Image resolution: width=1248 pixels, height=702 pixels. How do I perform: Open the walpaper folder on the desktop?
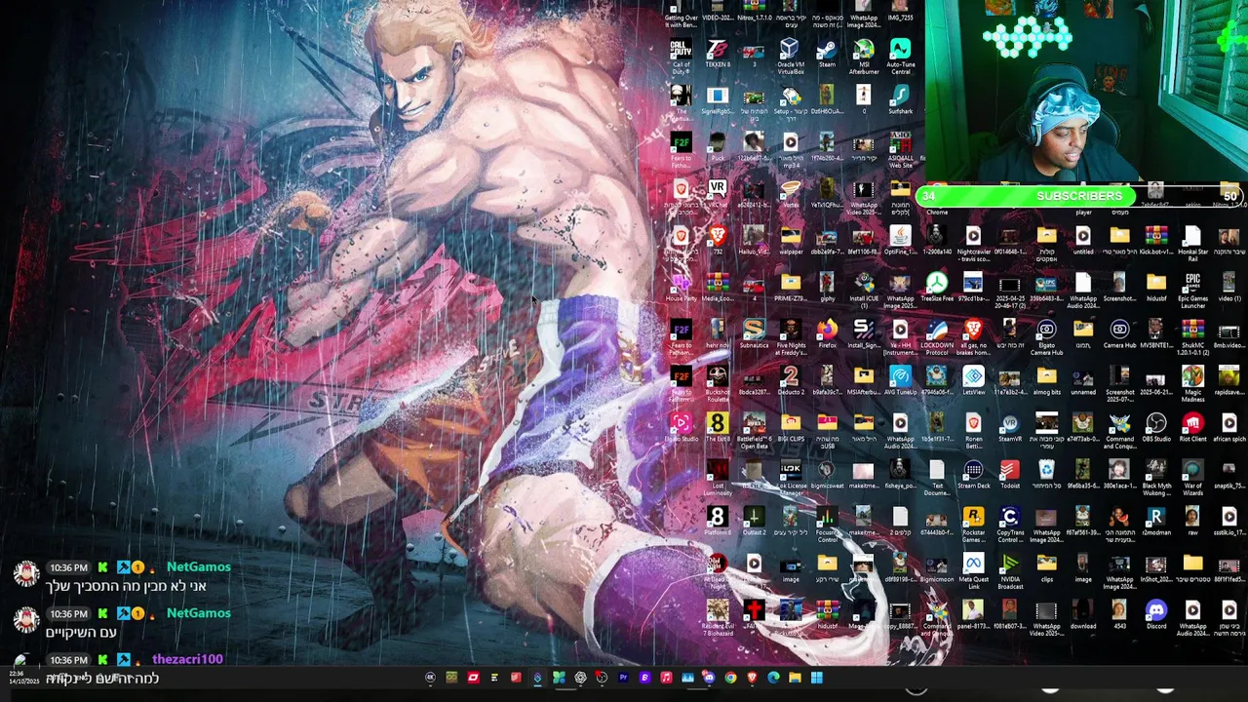coord(791,240)
